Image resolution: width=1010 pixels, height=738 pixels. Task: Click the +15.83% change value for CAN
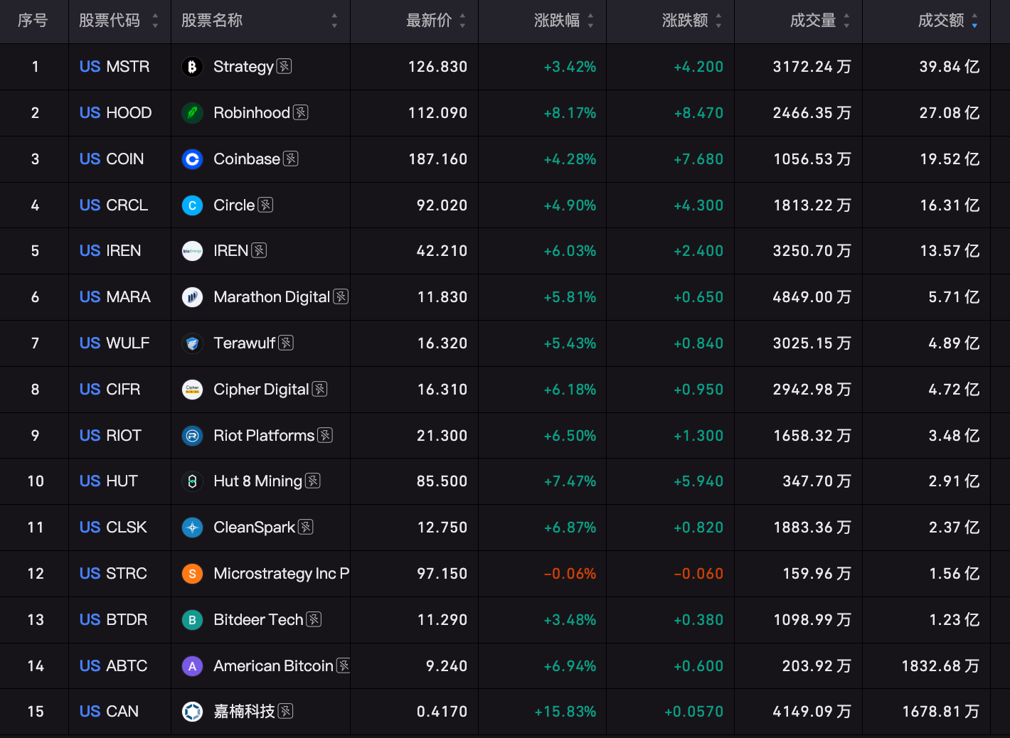point(565,712)
